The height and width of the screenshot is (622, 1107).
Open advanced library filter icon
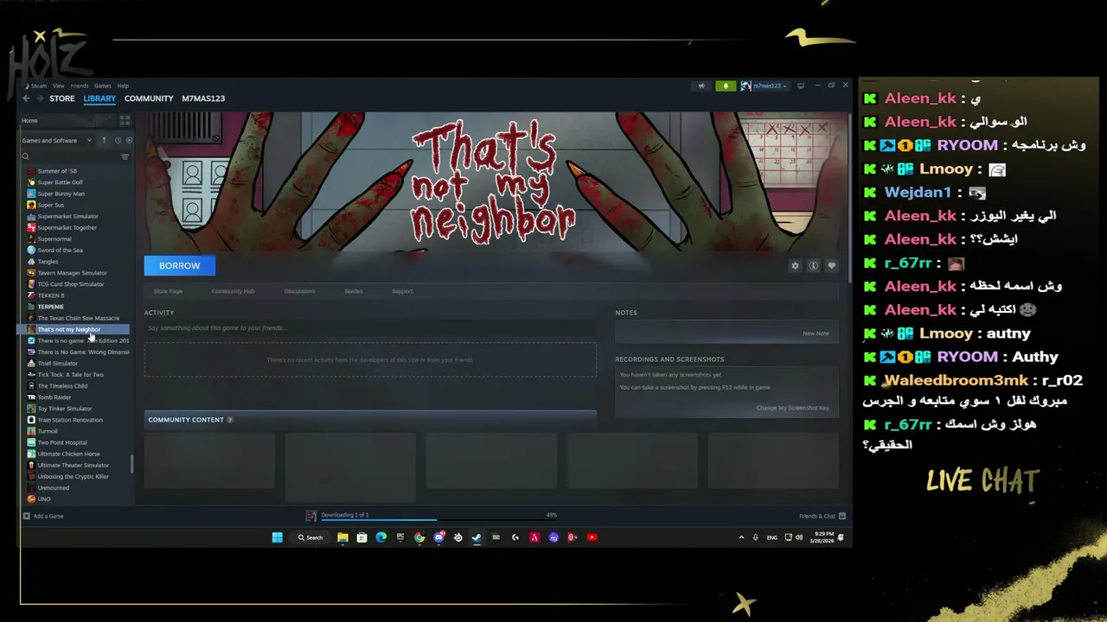pyautogui.click(x=125, y=156)
